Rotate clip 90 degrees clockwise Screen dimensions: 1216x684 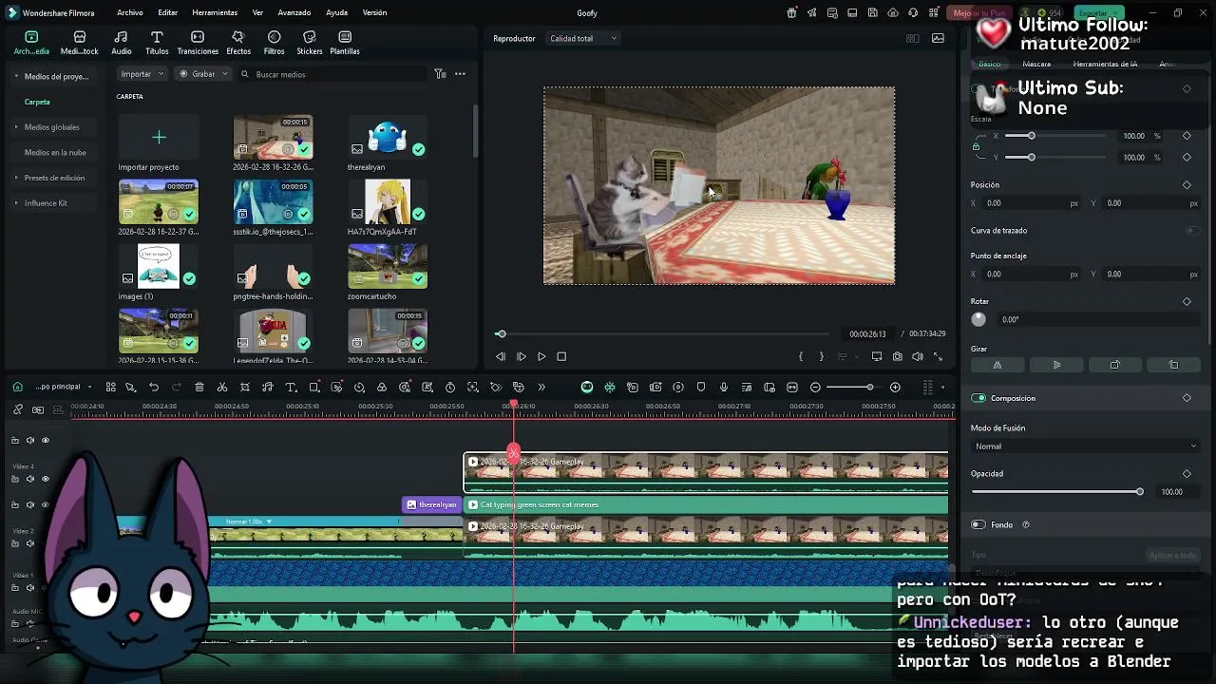point(1114,365)
